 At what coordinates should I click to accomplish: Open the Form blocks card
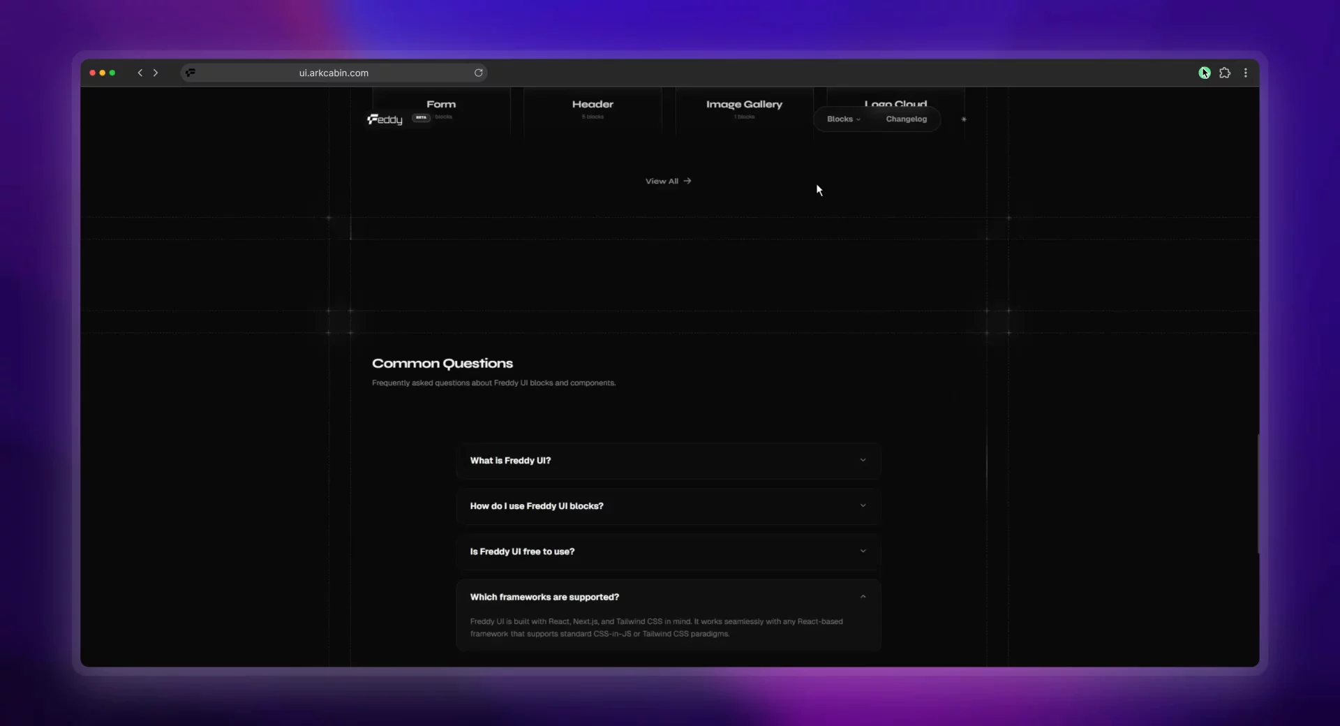[x=441, y=112]
